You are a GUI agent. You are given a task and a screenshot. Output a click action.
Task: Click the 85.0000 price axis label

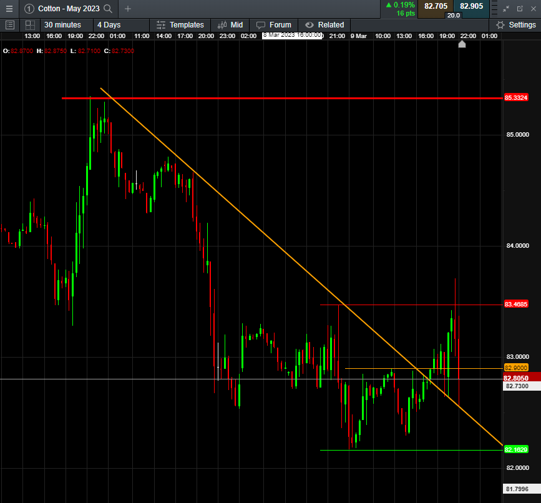(517, 135)
